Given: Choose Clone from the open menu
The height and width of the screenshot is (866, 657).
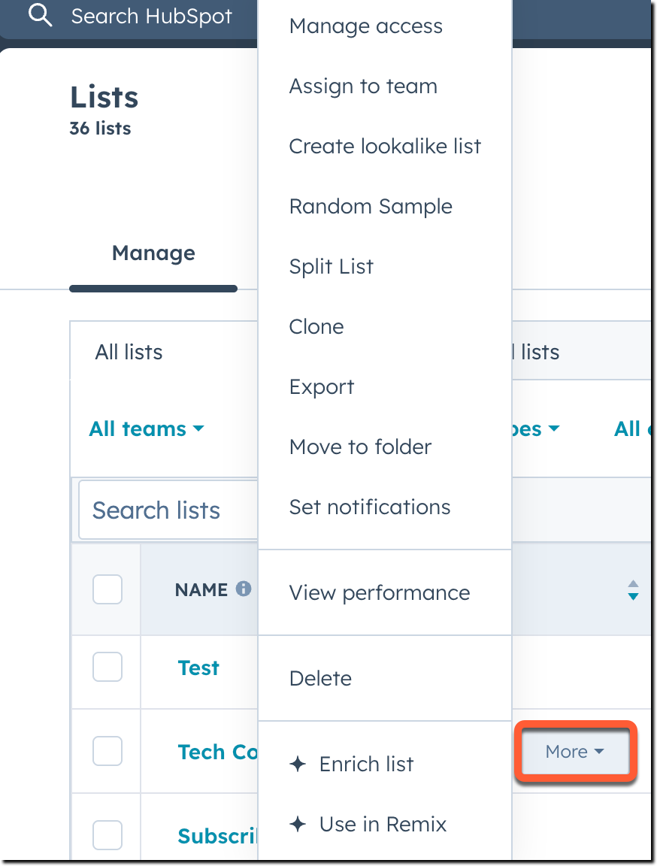Looking at the screenshot, I should pos(316,326).
